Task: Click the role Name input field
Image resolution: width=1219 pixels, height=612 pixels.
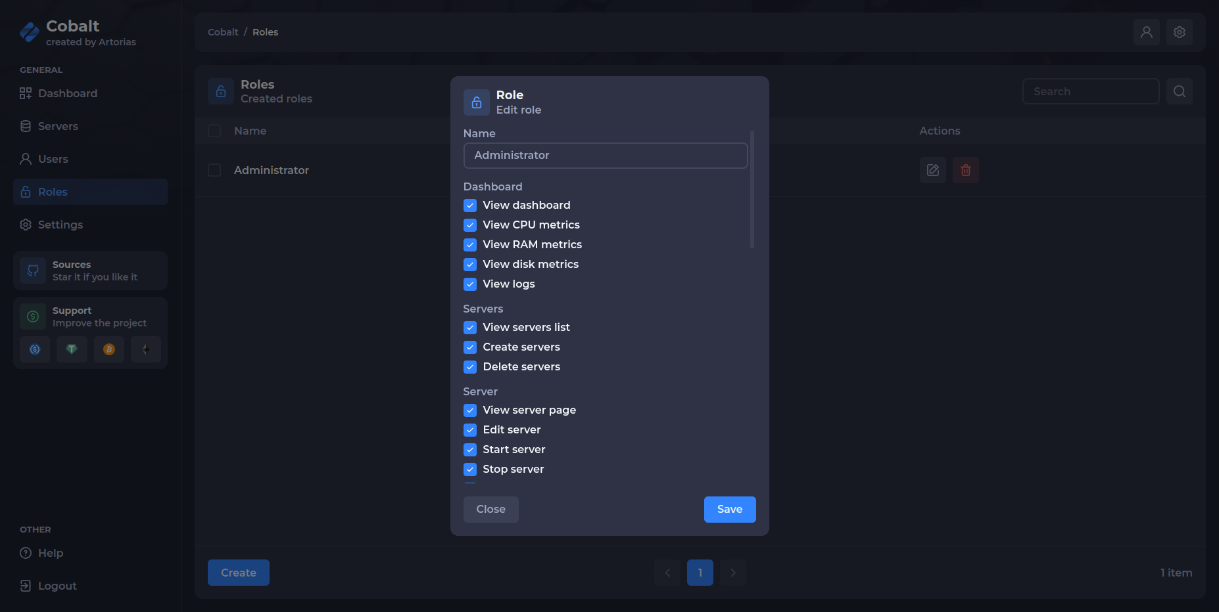Action: (606, 156)
